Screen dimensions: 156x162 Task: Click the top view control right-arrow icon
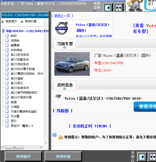108,8
